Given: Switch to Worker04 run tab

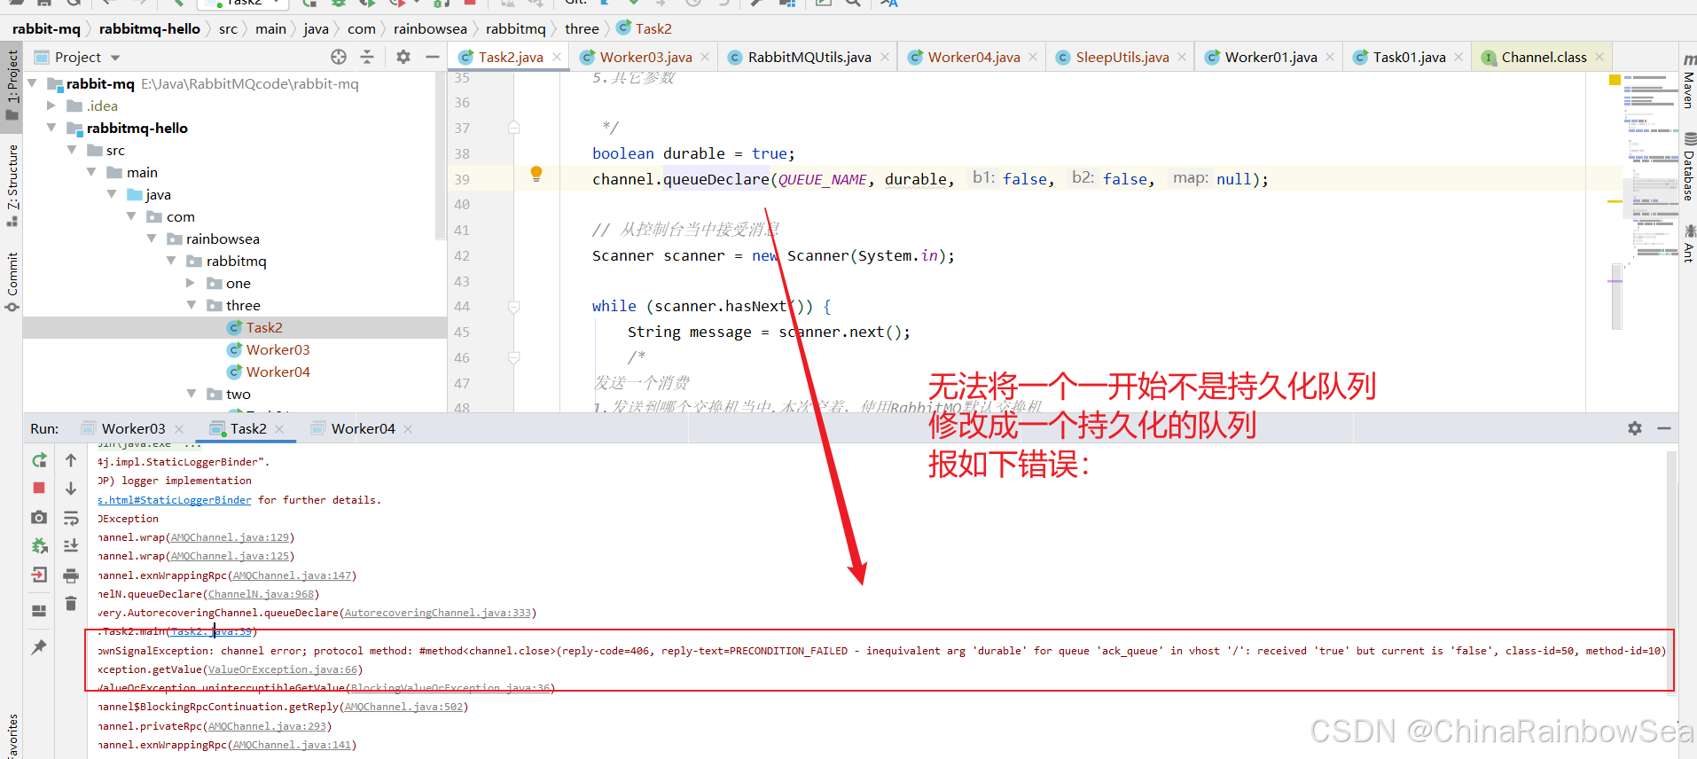Looking at the screenshot, I should click(363, 428).
